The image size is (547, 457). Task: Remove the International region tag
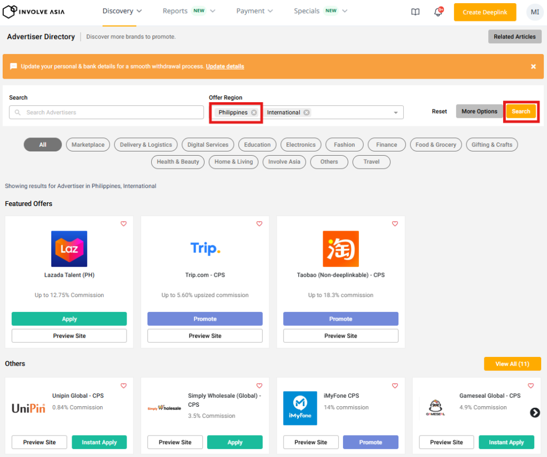click(306, 112)
